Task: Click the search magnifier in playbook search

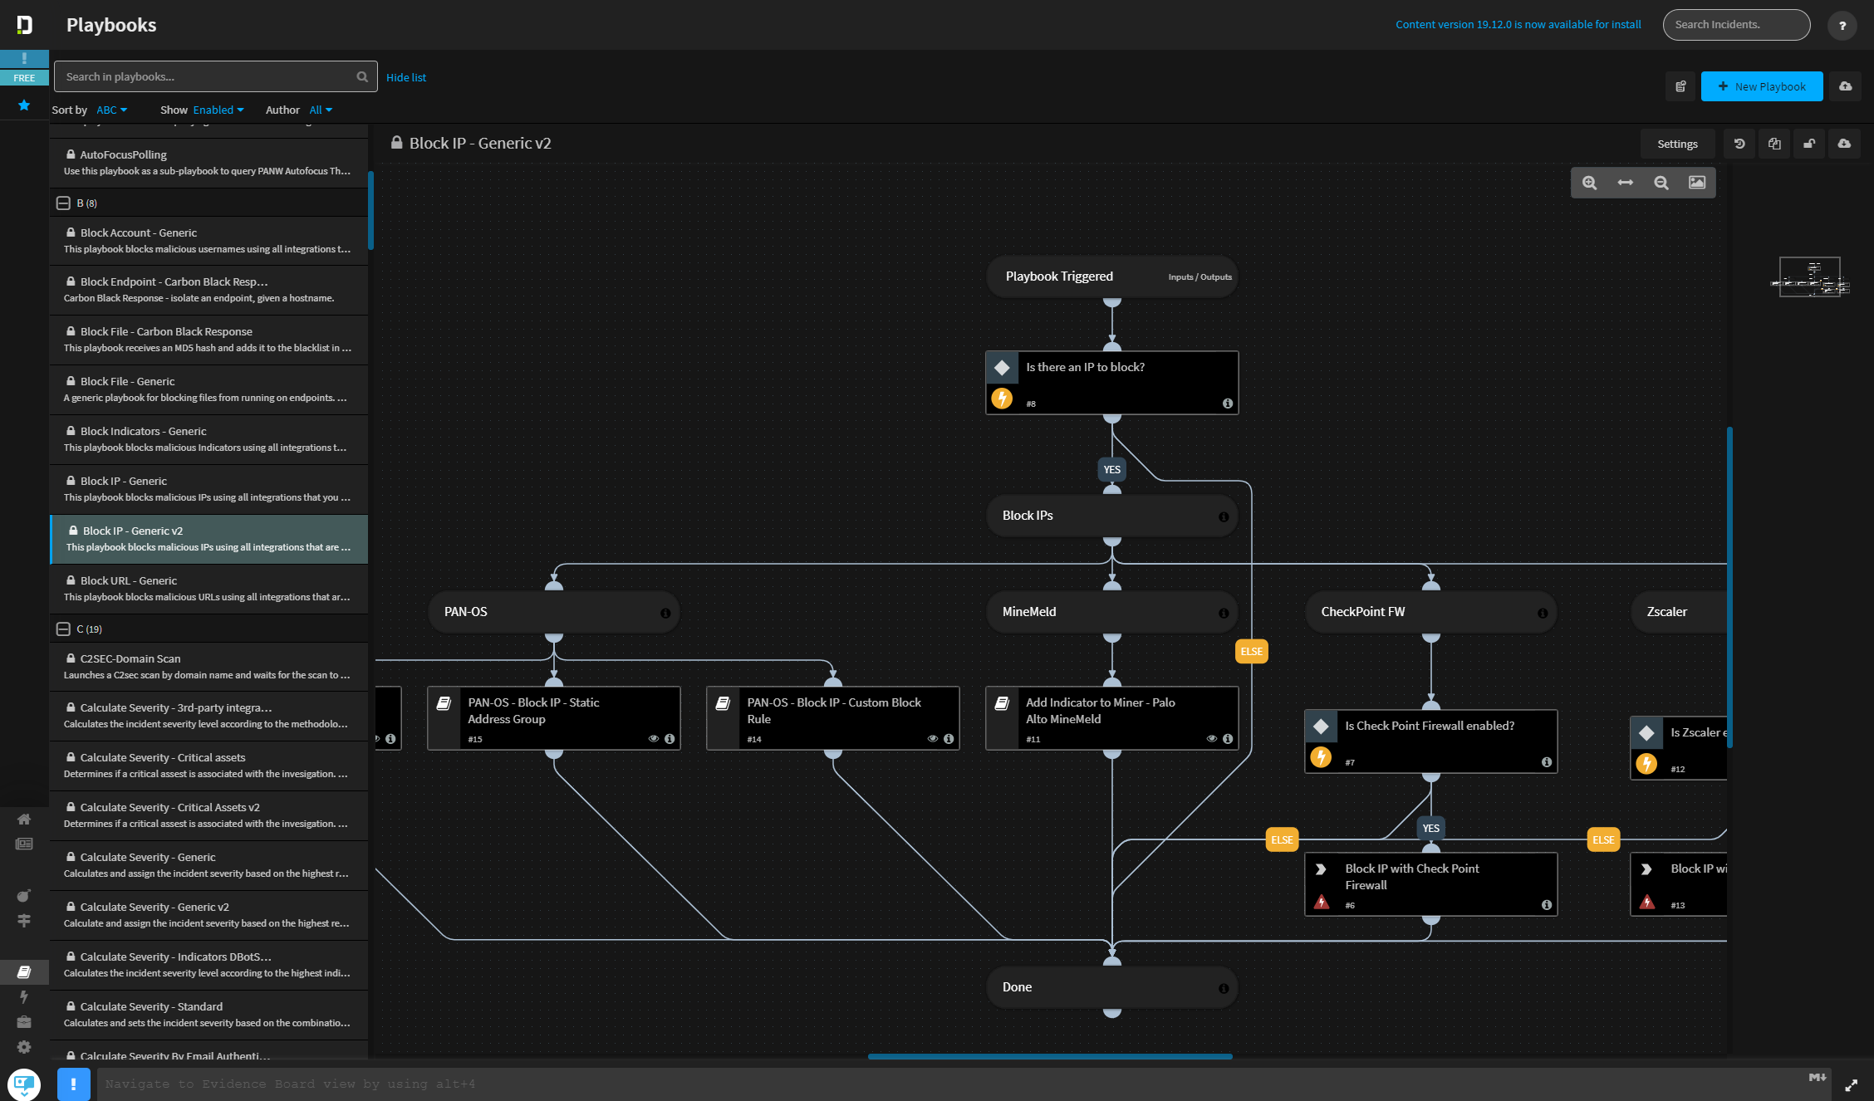Action: coord(362,76)
